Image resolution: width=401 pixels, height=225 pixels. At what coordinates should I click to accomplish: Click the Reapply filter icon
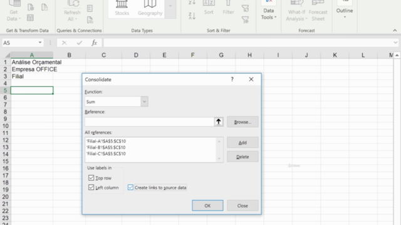tap(245, 8)
